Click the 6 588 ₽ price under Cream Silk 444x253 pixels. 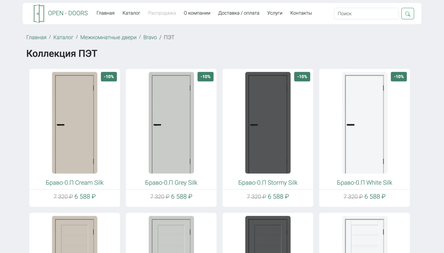(x=85, y=197)
